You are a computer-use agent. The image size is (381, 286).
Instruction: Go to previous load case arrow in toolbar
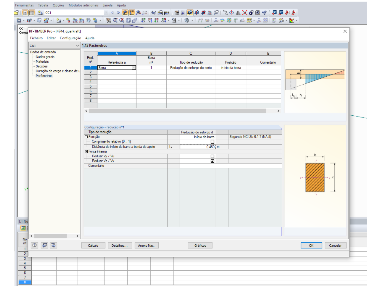click(112, 13)
